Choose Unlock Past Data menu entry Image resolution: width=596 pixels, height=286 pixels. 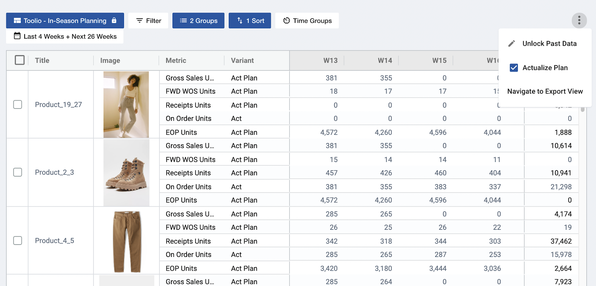point(545,44)
